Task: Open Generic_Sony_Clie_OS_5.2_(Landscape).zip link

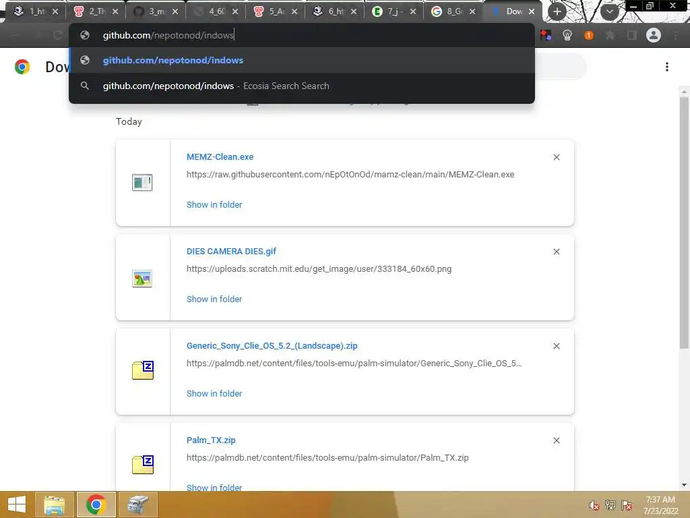Action: coord(272,346)
